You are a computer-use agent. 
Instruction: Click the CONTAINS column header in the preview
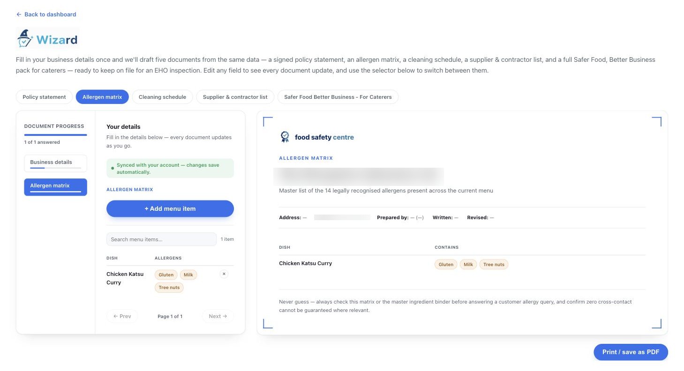pos(447,247)
